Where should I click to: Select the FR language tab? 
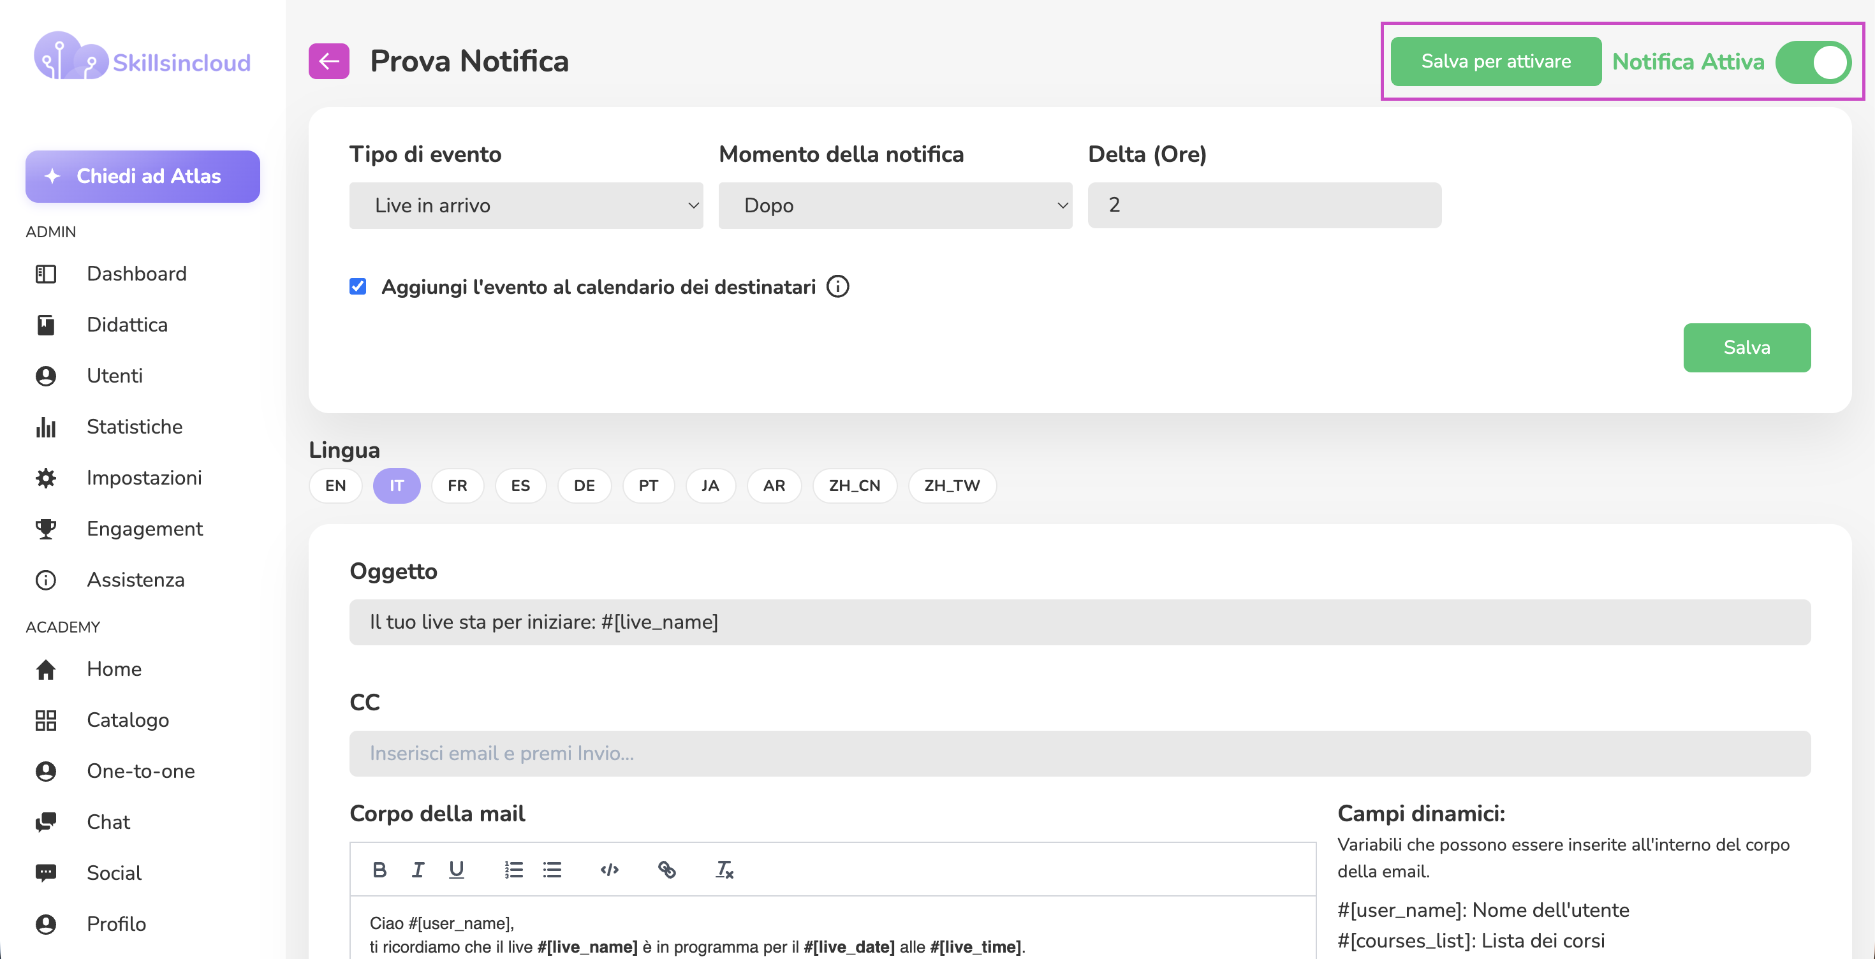[457, 486]
